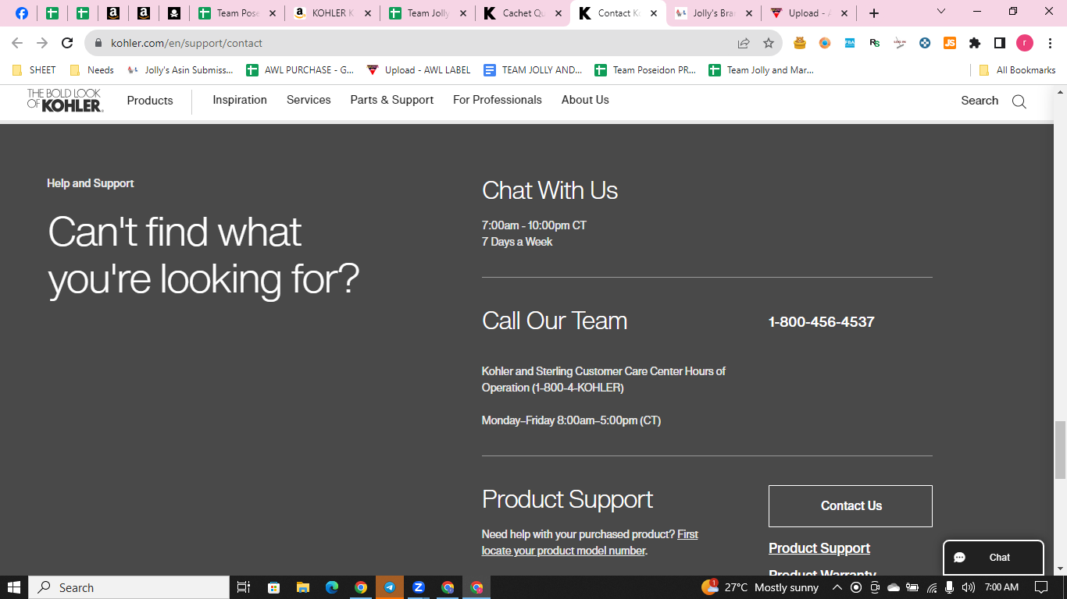1067x599 pixels.
Task: Open the Windows Start menu
Action: tap(14, 587)
